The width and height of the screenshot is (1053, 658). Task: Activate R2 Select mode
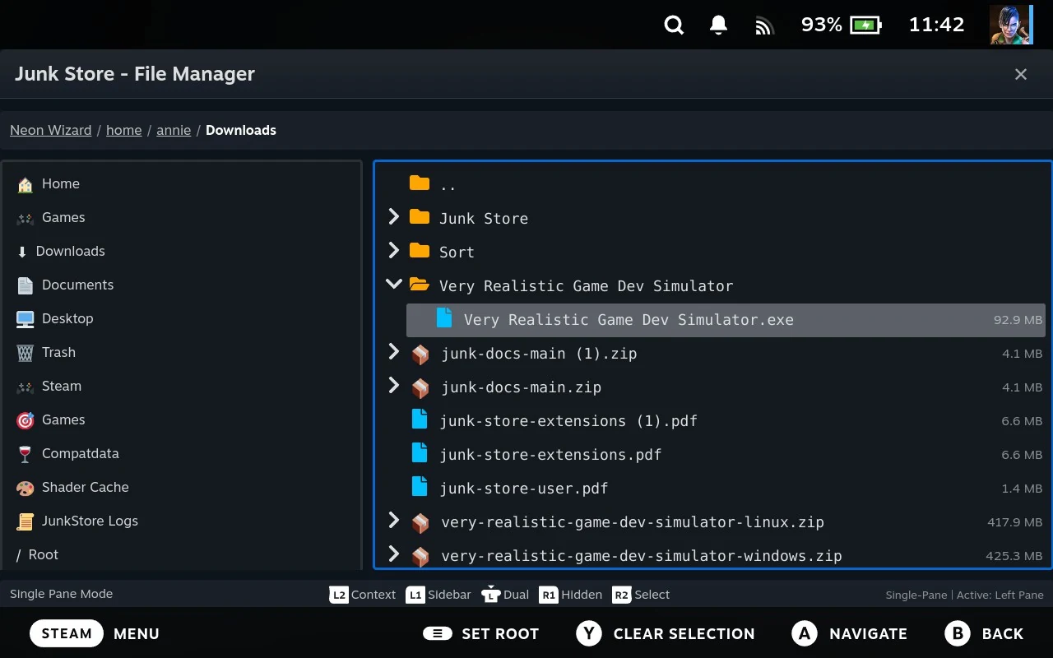[641, 595]
